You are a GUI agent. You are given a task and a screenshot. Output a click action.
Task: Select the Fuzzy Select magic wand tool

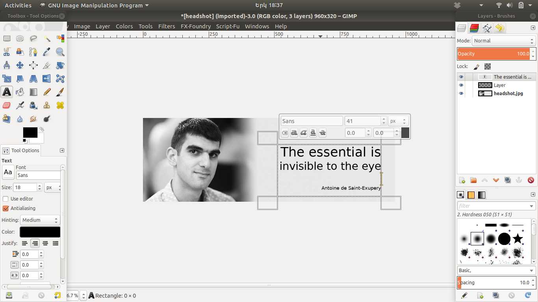tap(47, 39)
